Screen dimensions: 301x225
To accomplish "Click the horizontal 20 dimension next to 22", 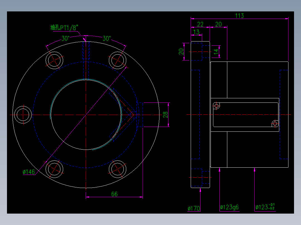I will [x=218, y=24].
